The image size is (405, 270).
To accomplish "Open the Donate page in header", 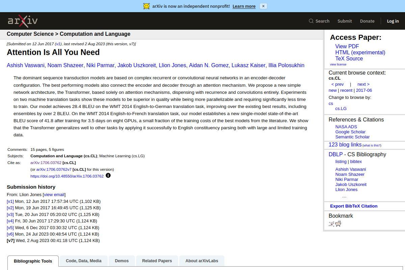I will click(x=367, y=21).
